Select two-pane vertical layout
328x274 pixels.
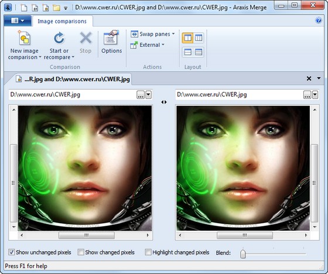click(x=187, y=38)
